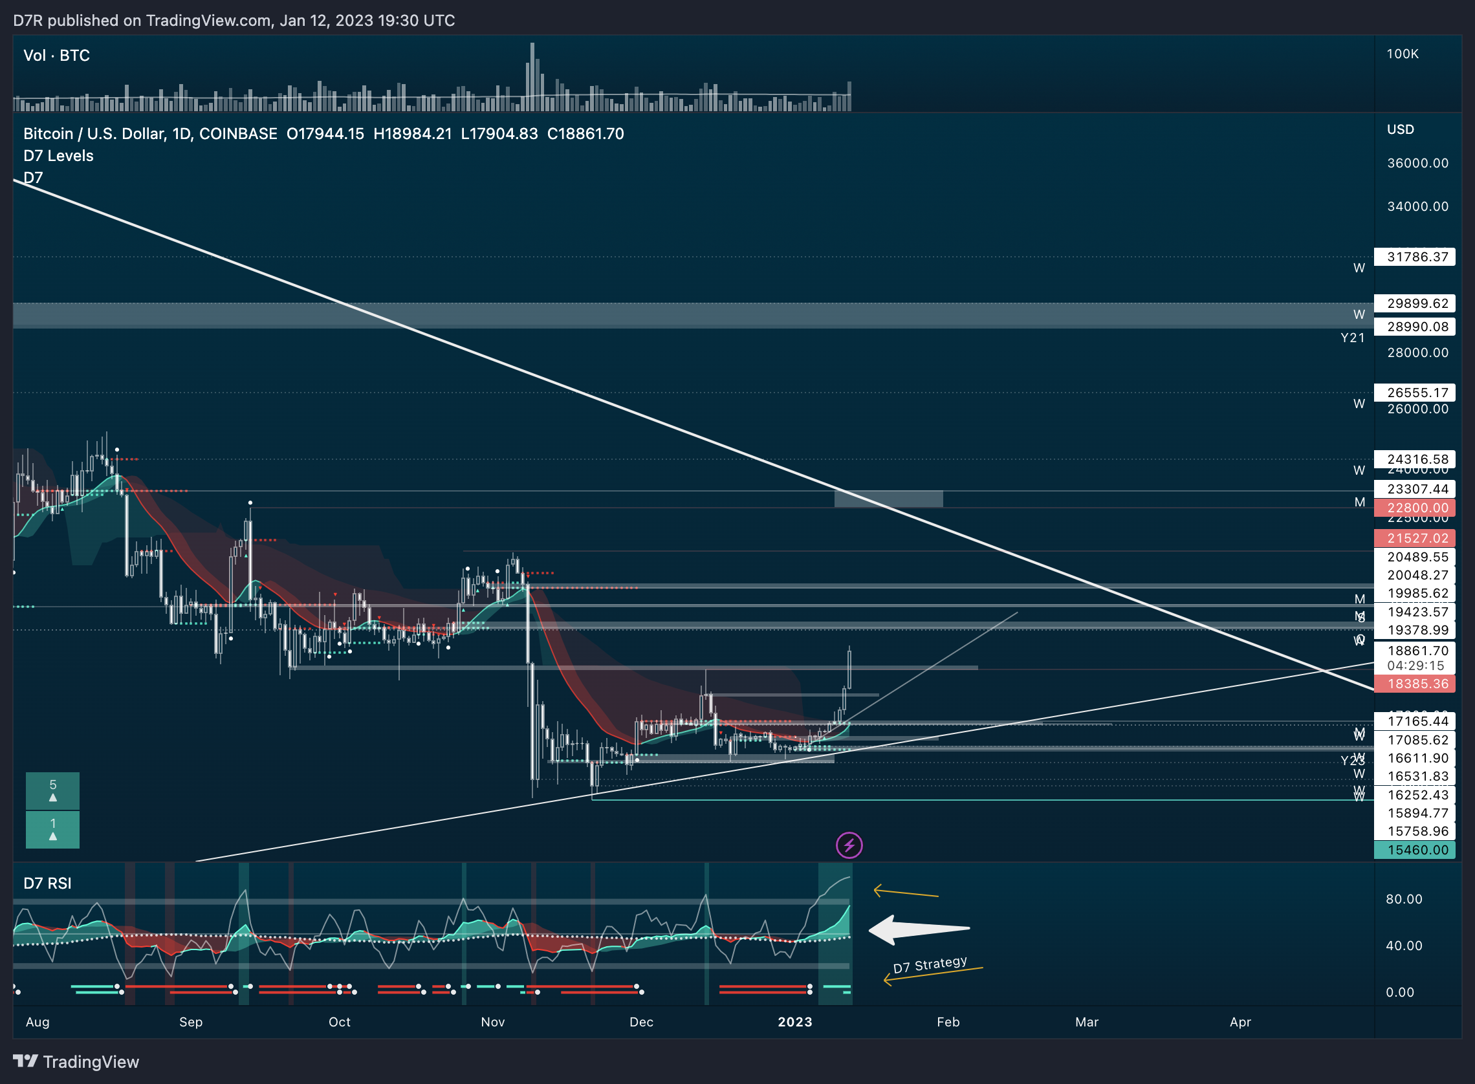Image resolution: width=1475 pixels, height=1084 pixels.
Task: Click the 16531.83 price level label
Action: tap(1414, 776)
